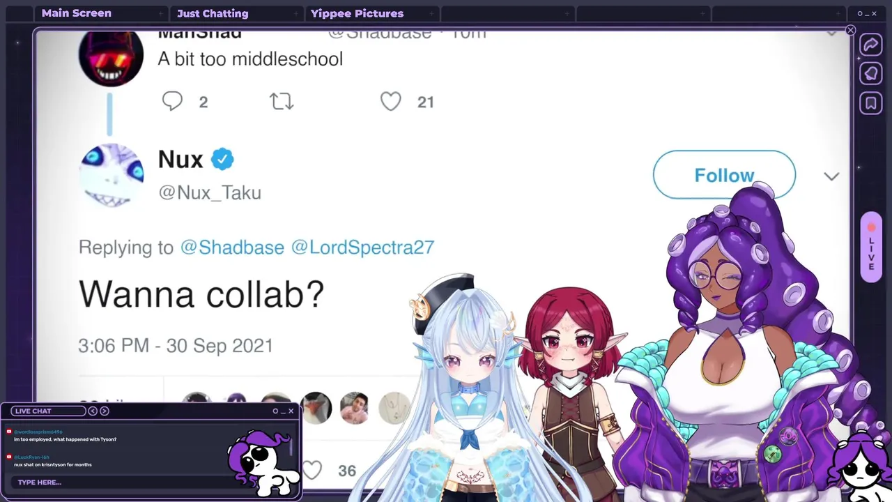Click the @LordSpectra27 mention link
The height and width of the screenshot is (502, 892).
[362, 248]
